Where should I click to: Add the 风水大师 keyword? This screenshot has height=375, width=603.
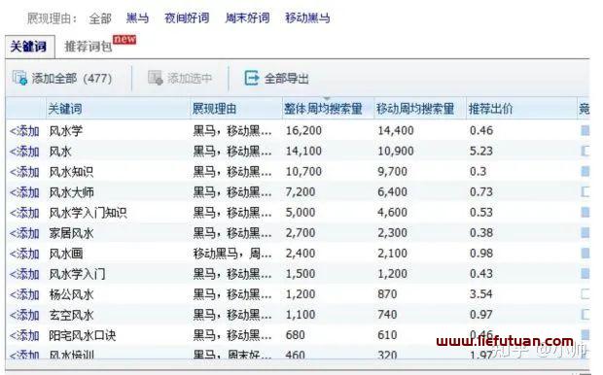point(24,192)
